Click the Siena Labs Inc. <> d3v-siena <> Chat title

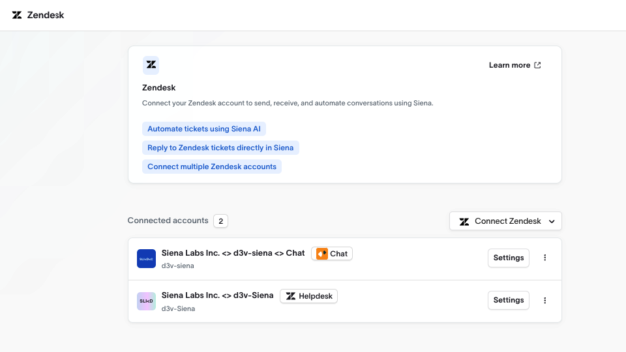click(x=233, y=253)
